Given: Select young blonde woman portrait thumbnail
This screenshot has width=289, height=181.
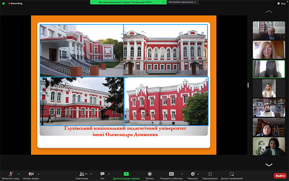Looking at the screenshot, I should [269, 88].
